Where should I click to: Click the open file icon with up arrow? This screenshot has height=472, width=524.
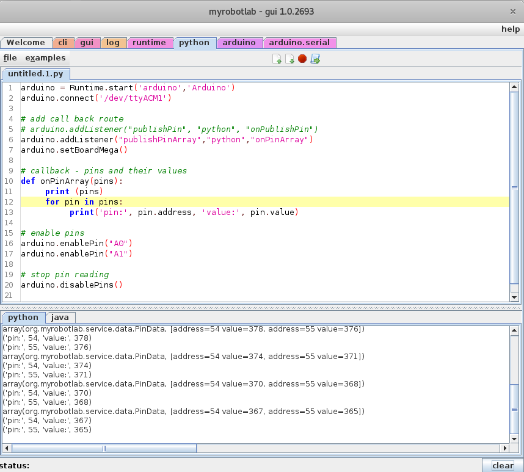277,59
